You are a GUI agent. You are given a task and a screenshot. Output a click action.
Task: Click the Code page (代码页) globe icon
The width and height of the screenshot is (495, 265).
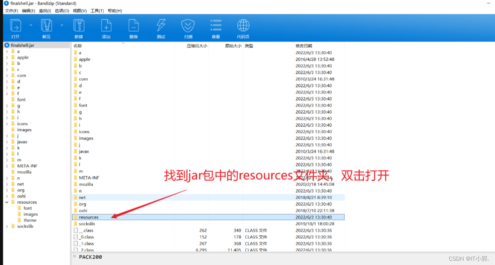point(243,26)
